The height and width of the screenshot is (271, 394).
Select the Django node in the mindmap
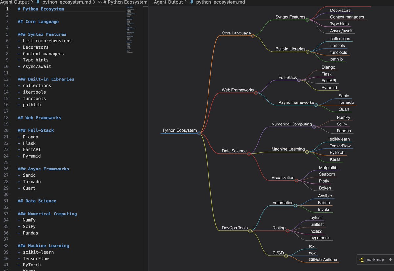[328, 67]
